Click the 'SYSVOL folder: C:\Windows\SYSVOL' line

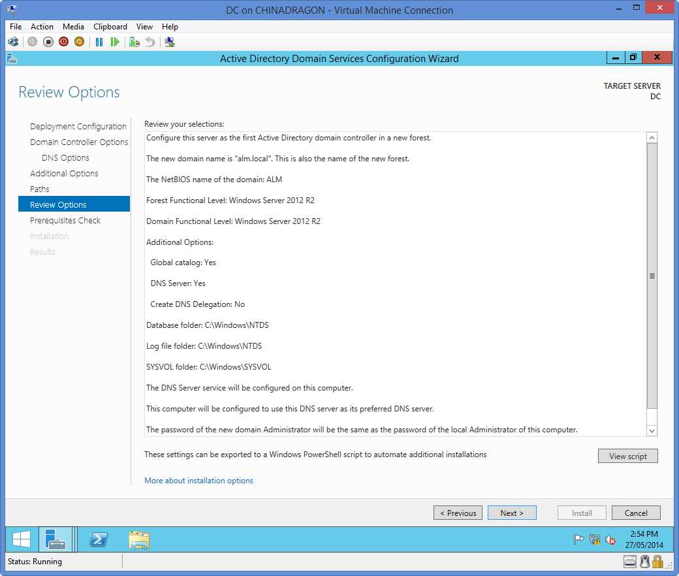pyautogui.click(x=209, y=367)
